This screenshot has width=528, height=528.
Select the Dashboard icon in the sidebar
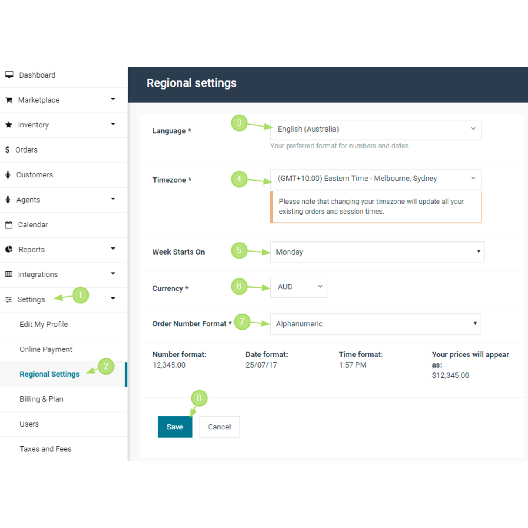(9, 75)
